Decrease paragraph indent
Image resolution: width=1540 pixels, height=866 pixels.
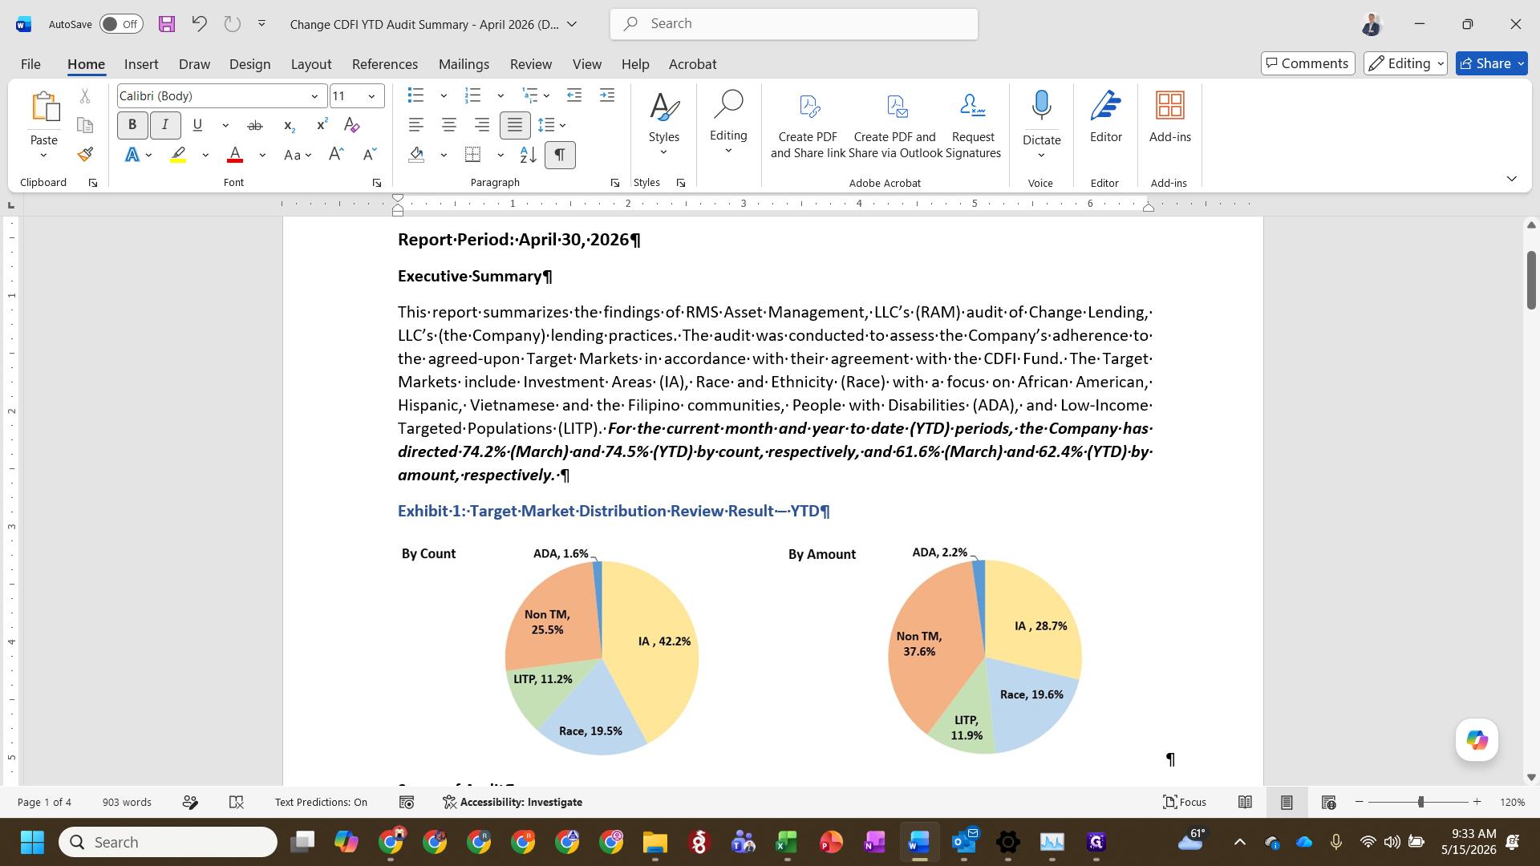(574, 95)
